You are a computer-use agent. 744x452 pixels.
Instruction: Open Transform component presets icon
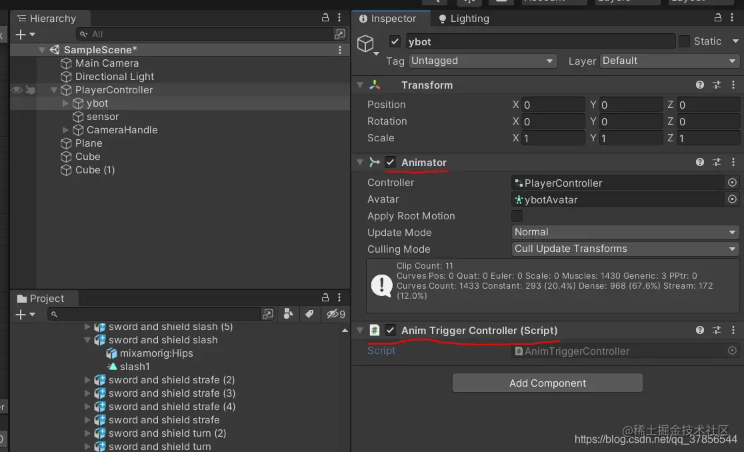coord(717,85)
